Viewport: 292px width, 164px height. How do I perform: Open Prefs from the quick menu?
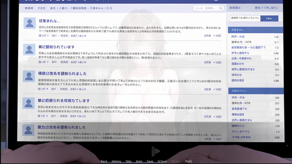189,161
